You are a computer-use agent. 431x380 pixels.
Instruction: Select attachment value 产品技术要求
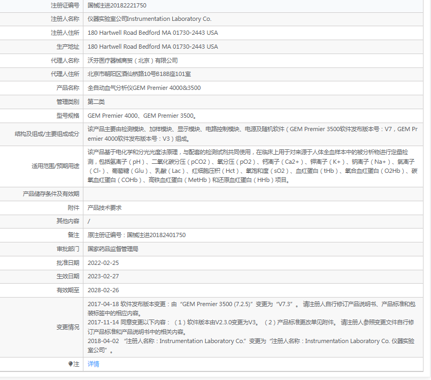point(104,208)
